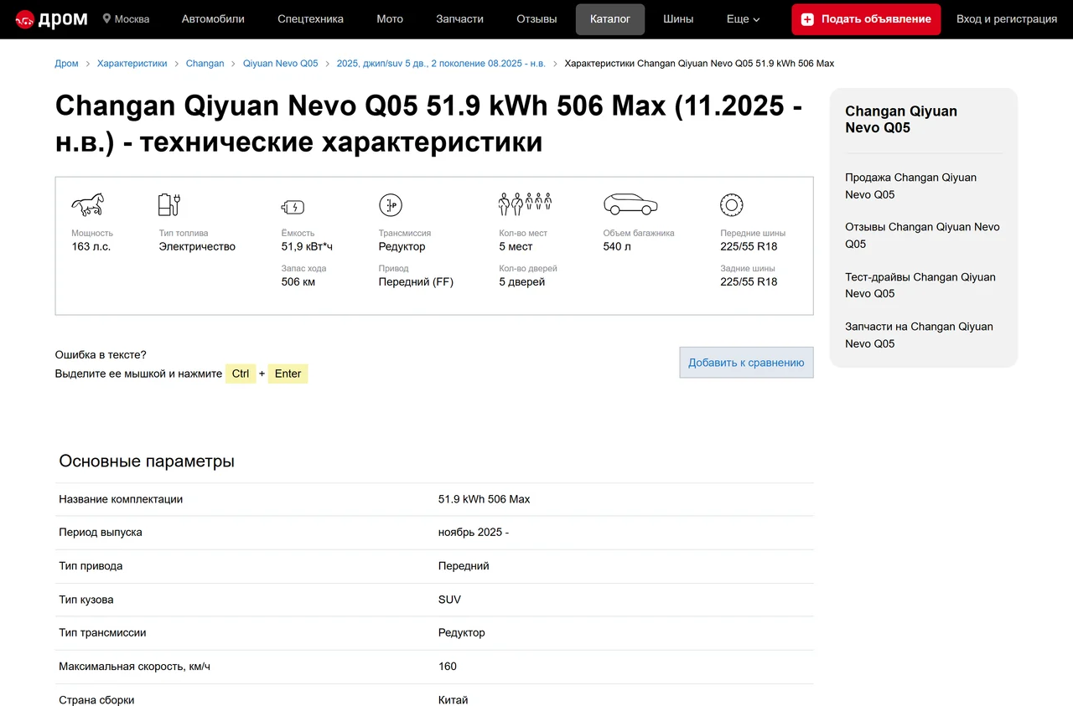Open the Шины menu item
Image resolution: width=1073 pixels, height=706 pixels.
click(x=678, y=18)
